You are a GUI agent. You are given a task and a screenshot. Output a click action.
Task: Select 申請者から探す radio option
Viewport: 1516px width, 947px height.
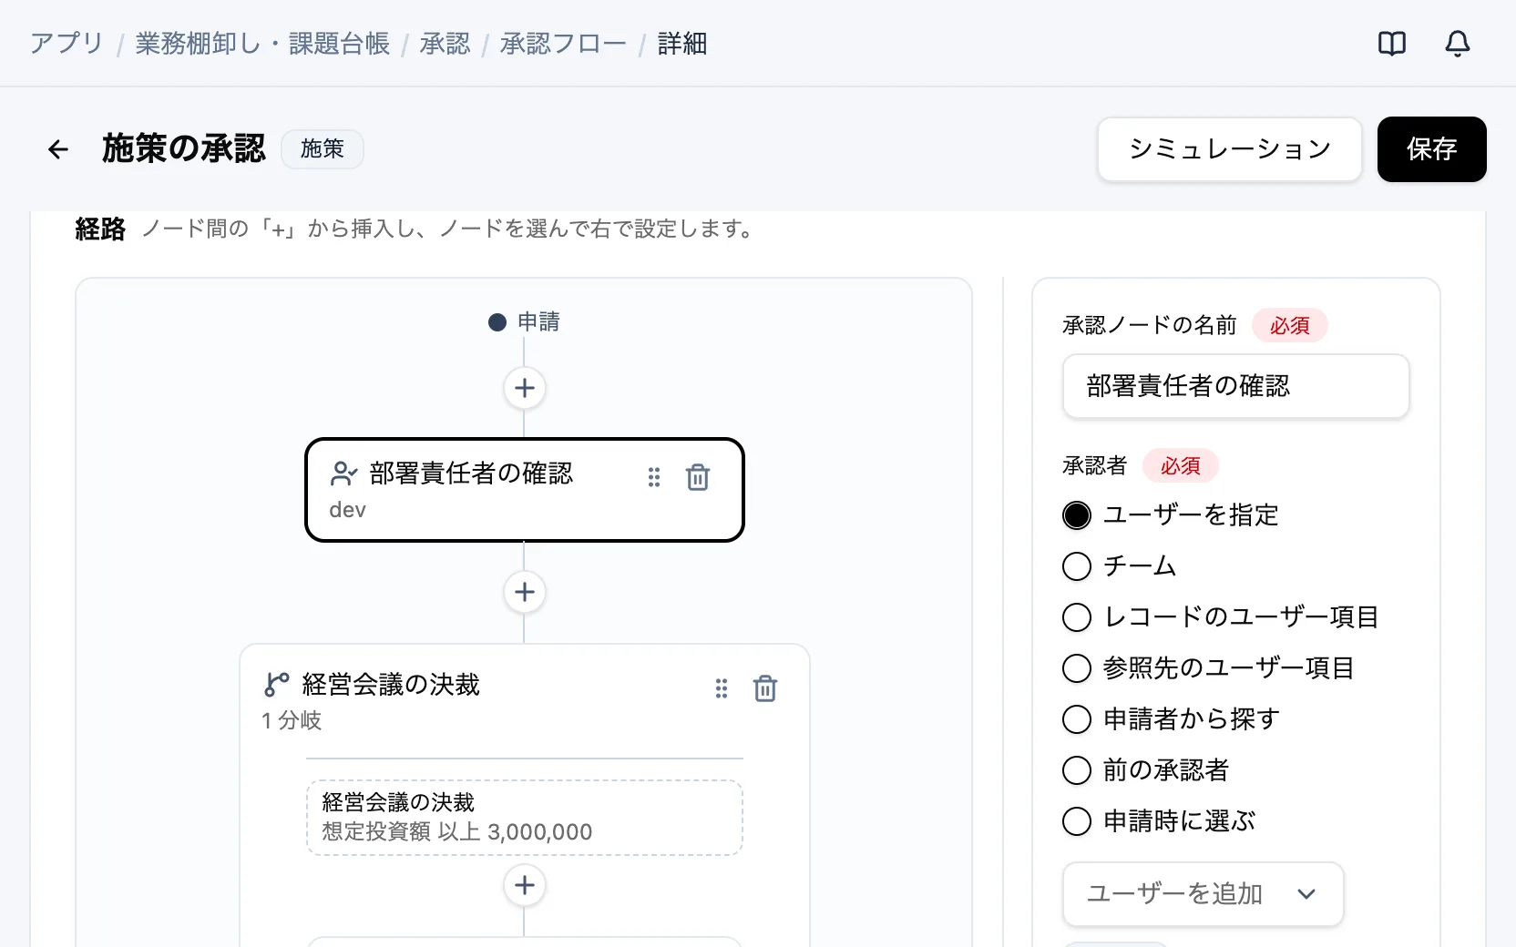tap(1077, 719)
